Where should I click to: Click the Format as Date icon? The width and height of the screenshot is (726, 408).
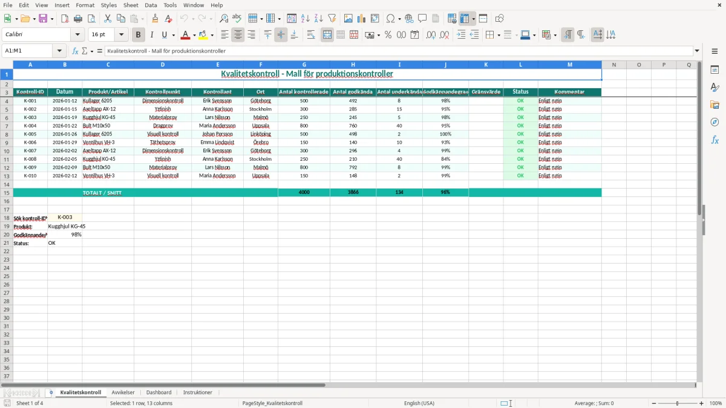415,35
